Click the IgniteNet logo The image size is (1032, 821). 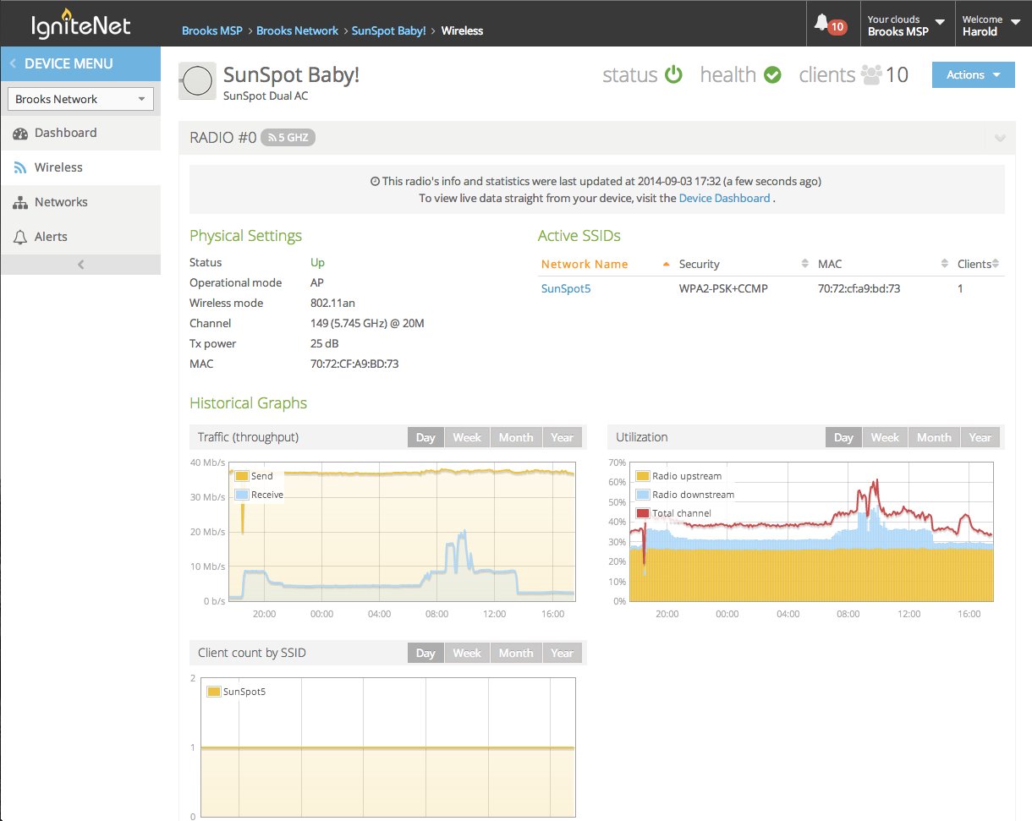point(80,24)
